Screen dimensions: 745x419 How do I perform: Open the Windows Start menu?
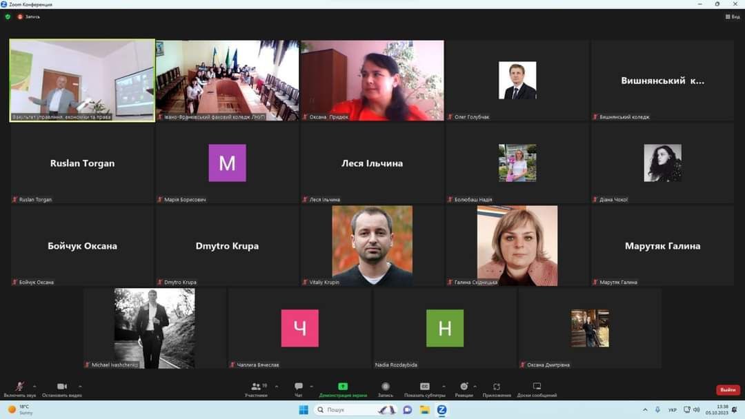[303, 410]
